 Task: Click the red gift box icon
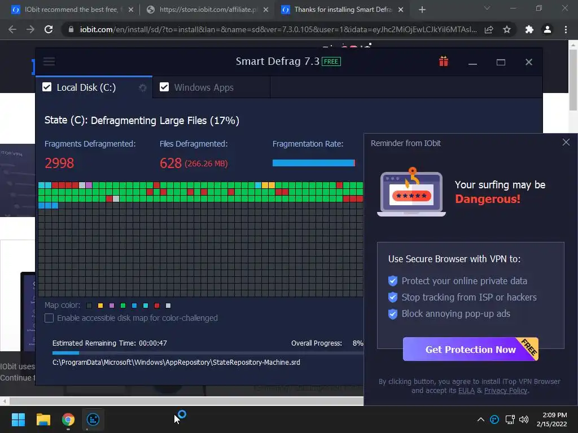[x=444, y=61]
